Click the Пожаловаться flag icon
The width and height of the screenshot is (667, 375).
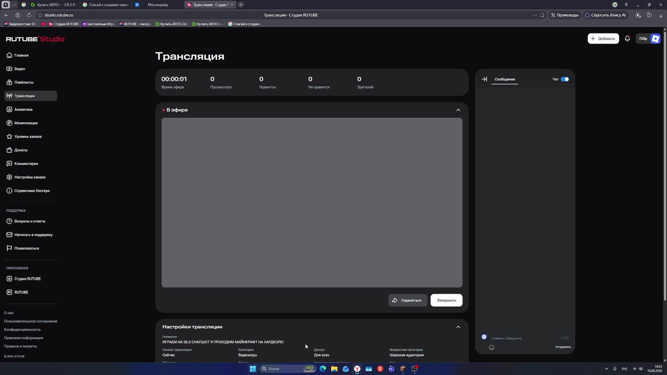9,248
